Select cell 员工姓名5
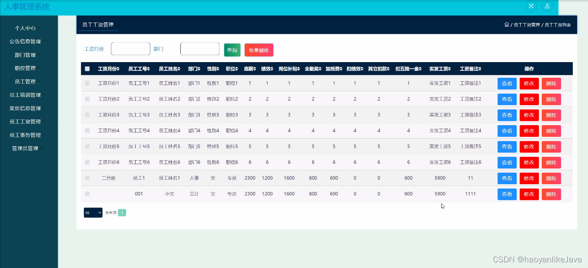Viewport: 588px width, 268px height. coord(169,146)
